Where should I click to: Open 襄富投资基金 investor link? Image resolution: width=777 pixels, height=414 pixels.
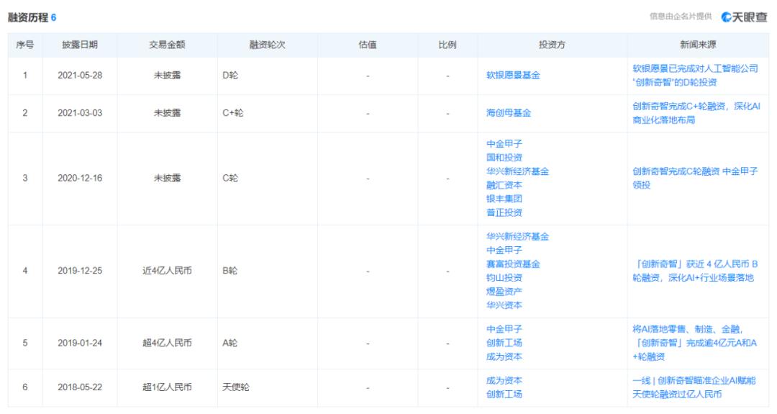(513, 264)
